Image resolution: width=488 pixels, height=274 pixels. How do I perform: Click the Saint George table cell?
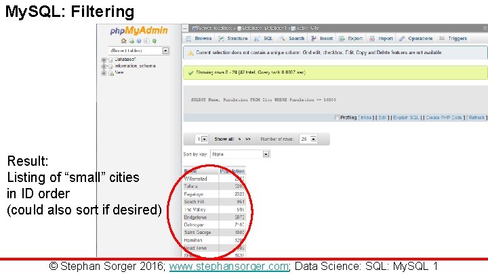[201, 232]
